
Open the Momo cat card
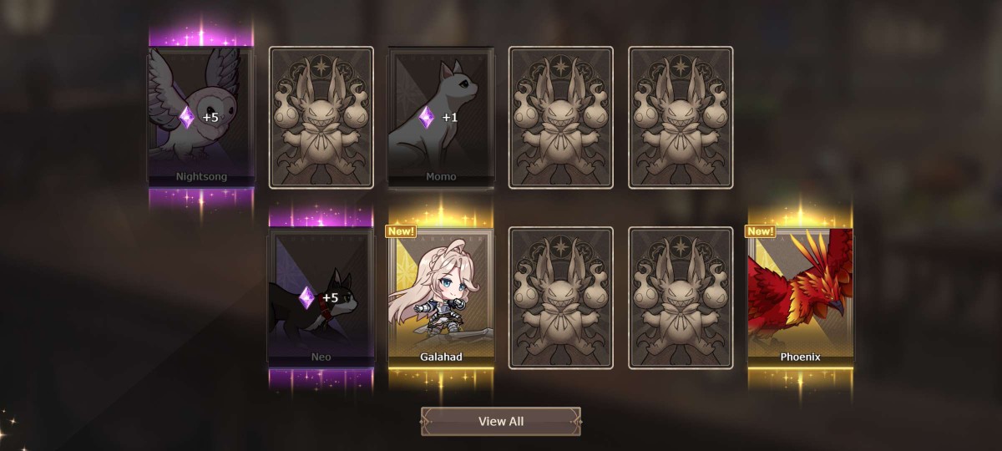tap(441, 117)
